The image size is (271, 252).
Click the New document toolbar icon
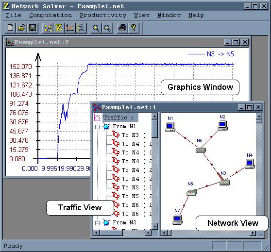tap(10, 28)
